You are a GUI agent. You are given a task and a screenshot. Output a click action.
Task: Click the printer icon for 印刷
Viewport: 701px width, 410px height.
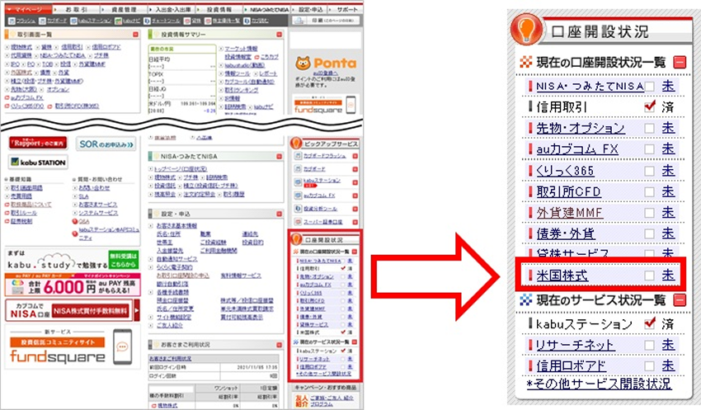coord(300,19)
